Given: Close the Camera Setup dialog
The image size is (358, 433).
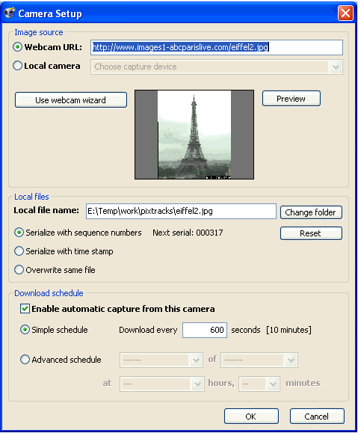Looking at the screenshot, I should 345,13.
